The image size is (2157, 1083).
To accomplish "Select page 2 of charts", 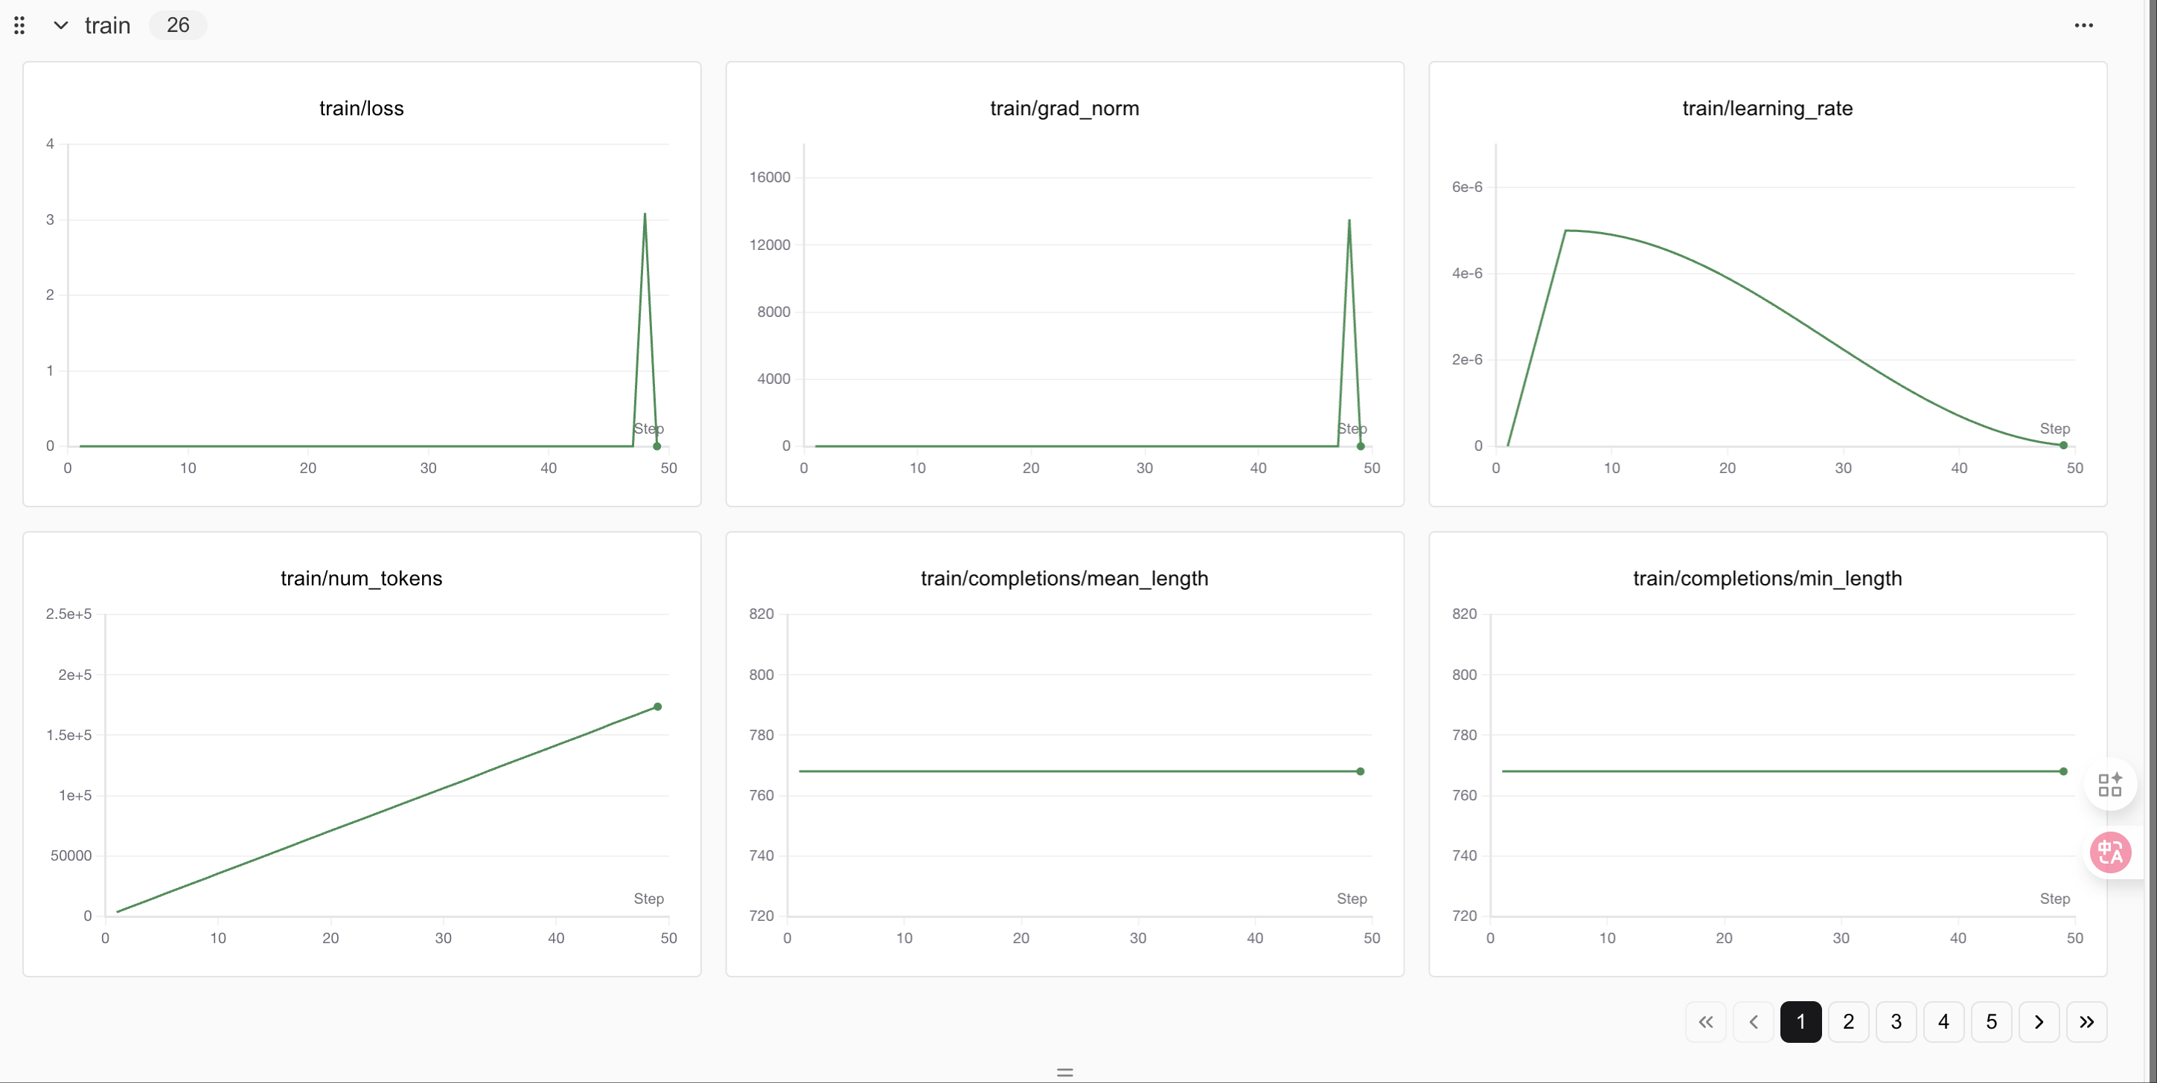I will (x=1848, y=1021).
